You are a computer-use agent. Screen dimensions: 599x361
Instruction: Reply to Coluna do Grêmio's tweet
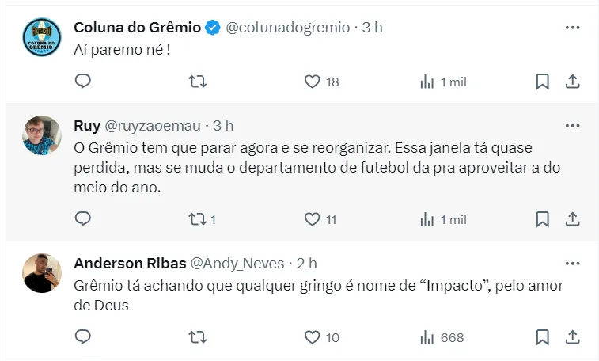[83, 82]
